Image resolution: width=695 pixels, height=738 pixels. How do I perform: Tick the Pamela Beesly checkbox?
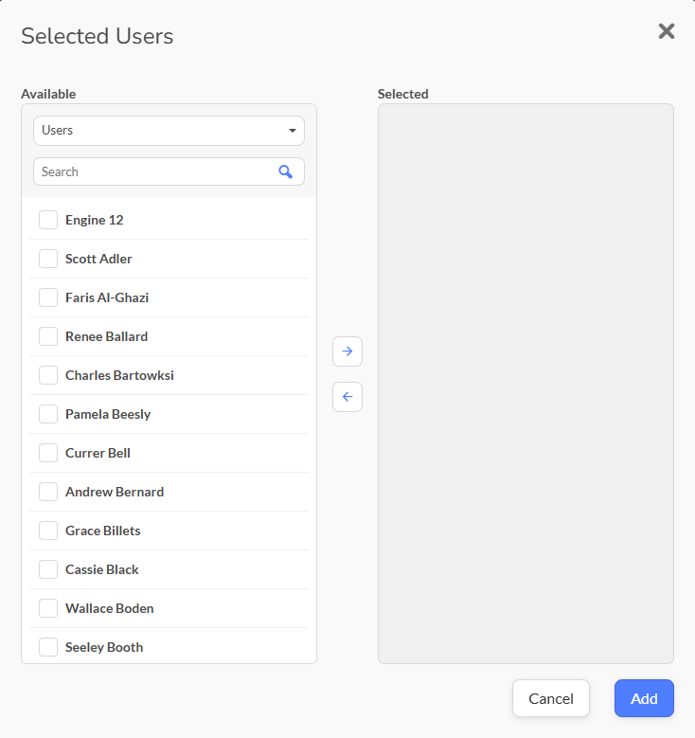click(x=48, y=414)
